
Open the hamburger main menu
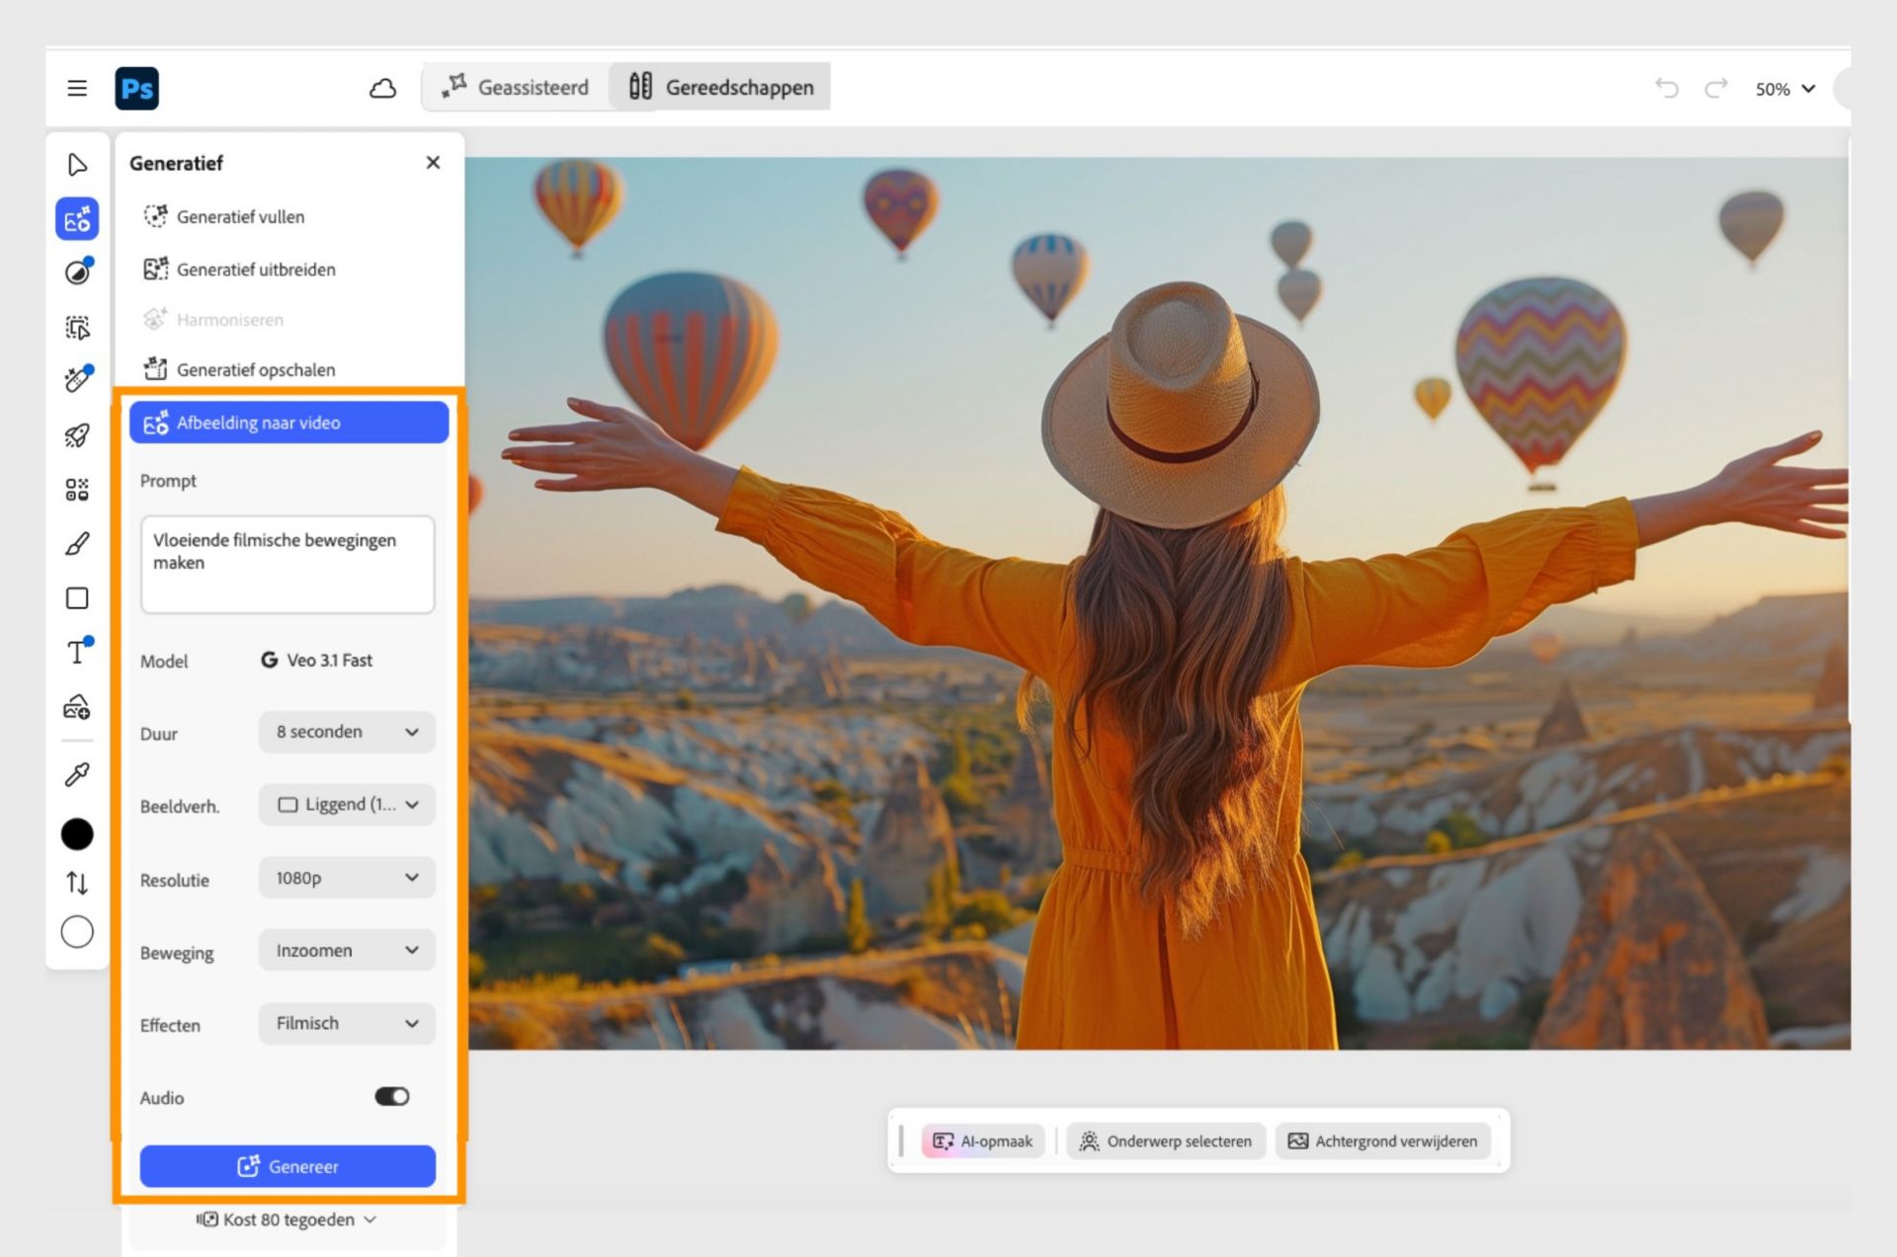click(x=77, y=88)
